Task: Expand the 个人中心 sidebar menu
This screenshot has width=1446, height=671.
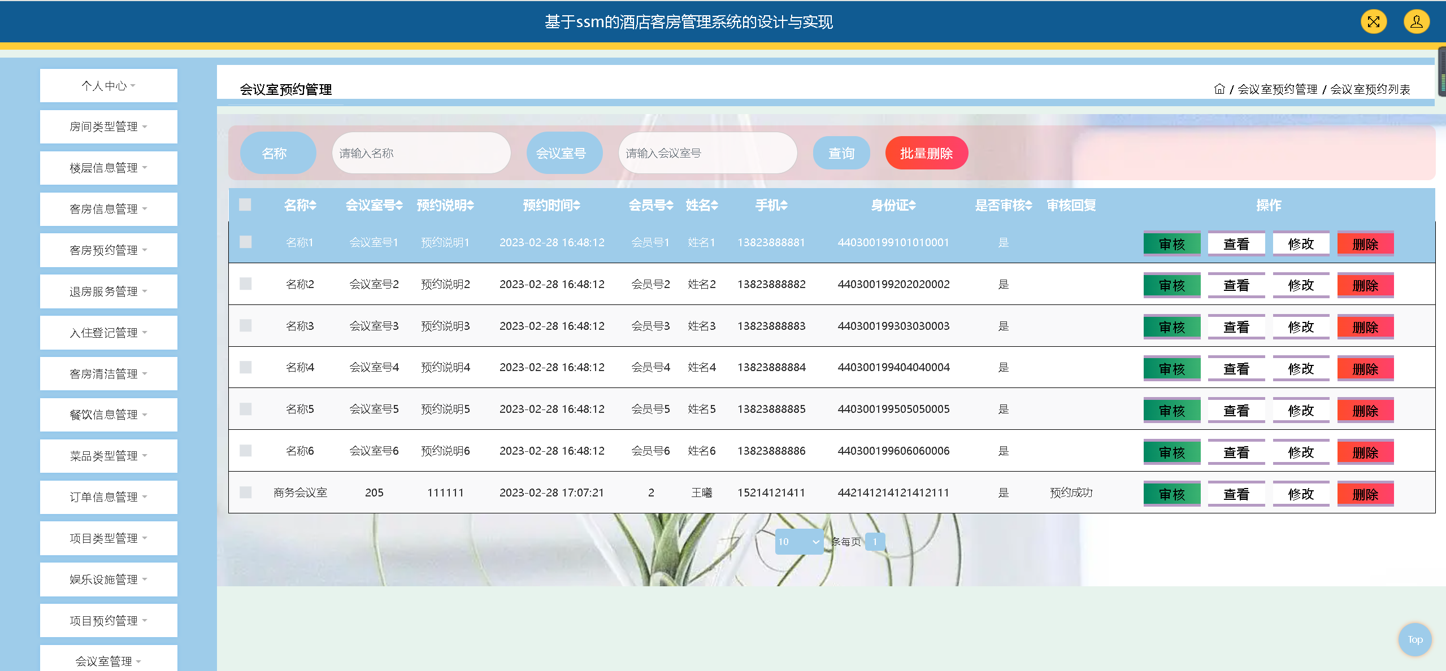Action: pos(108,86)
